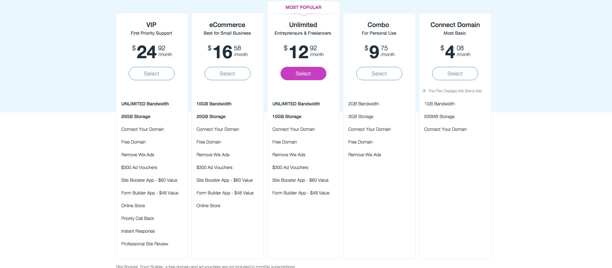Click Remove Wix Ads under Unlimited
Viewport: 612px width, 268px height.
[x=288, y=154]
